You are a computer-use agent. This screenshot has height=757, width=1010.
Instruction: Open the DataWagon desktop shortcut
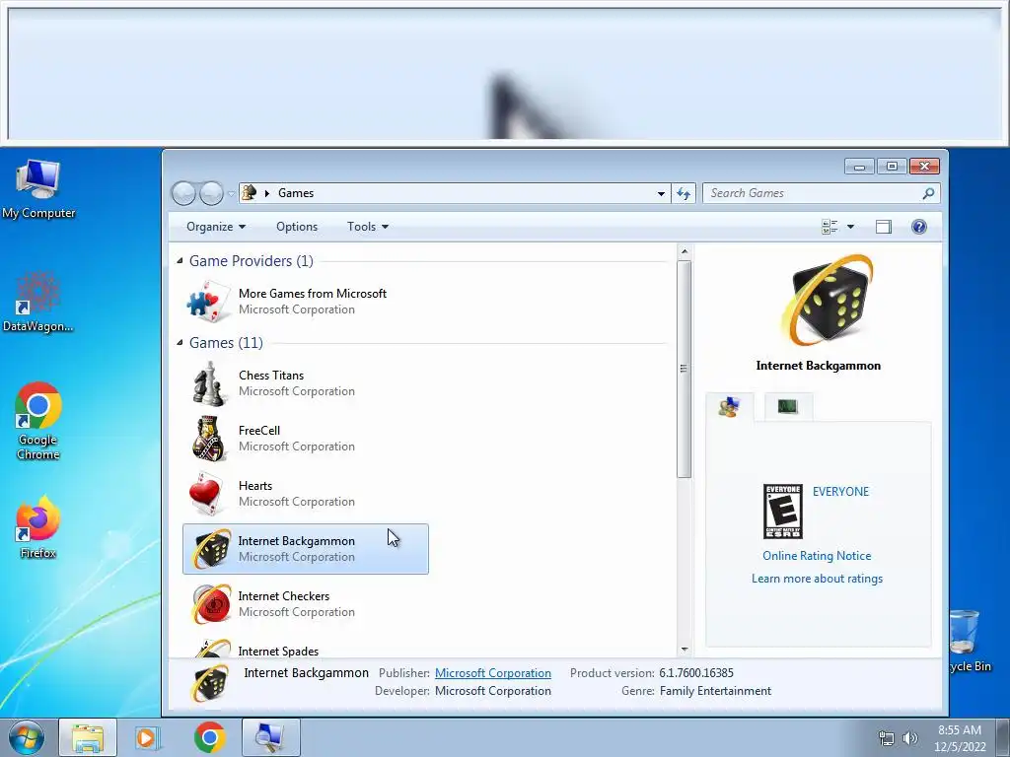click(37, 303)
